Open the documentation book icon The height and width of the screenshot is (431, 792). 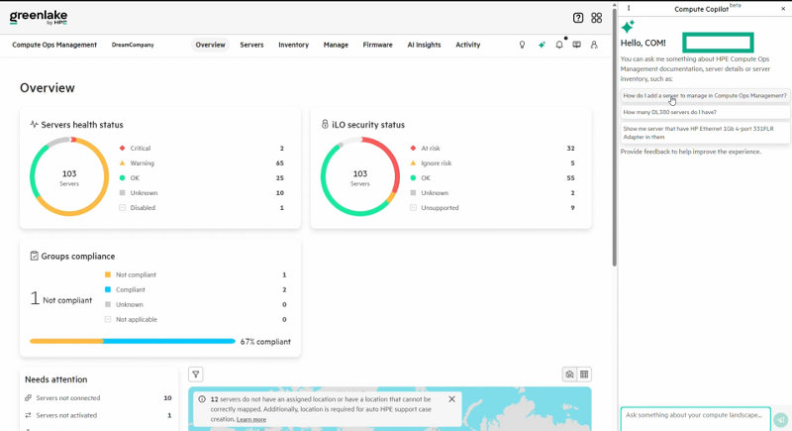tap(576, 45)
